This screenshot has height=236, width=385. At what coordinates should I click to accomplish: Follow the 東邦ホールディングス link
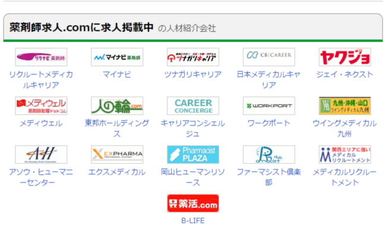point(117,128)
